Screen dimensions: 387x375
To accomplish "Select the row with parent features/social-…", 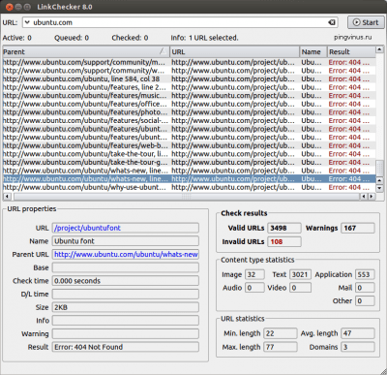I will [x=189, y=120].
